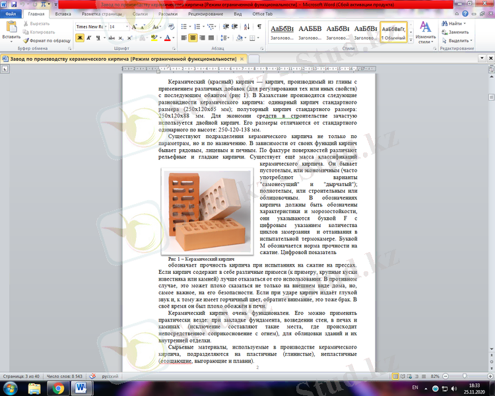Click the Sort A-Z icon

[247, 27]
